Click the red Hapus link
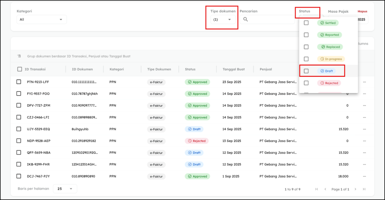385x200 pixels. point(362,11)
